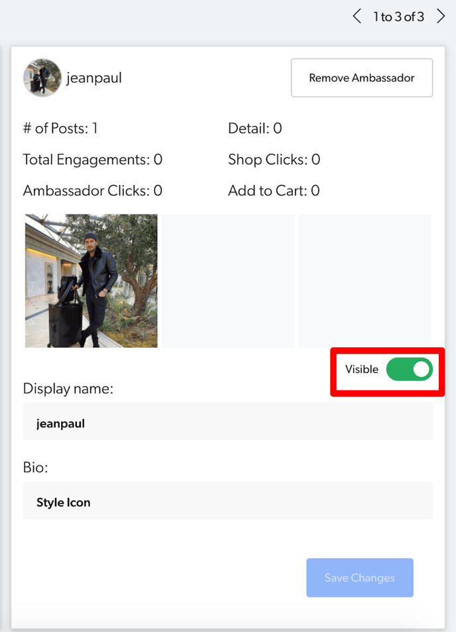Click the '# of Posts: 1' stat
Image resolution: width=456 pixels, height=632 pixels.
point(60,128)
